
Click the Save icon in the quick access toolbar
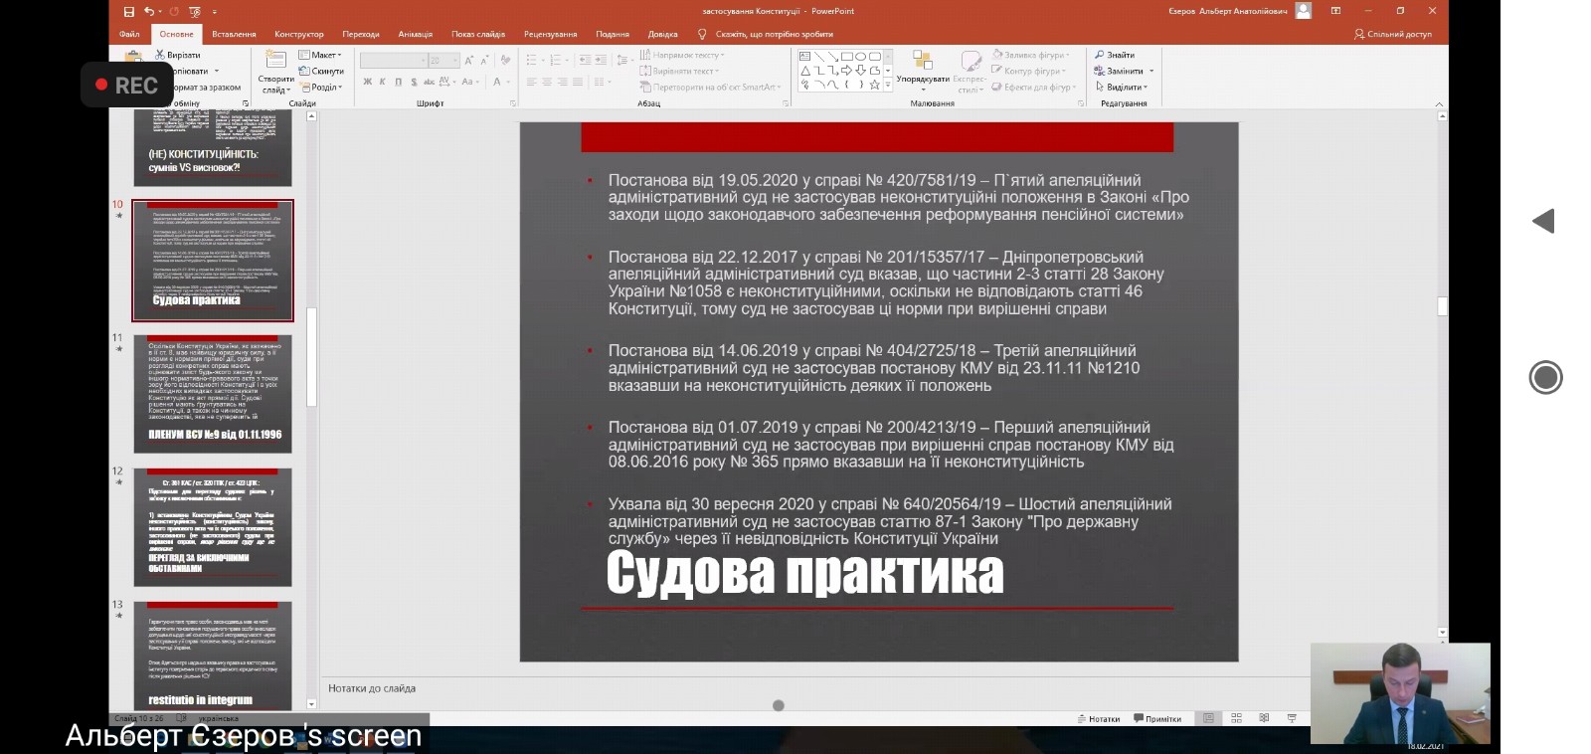click(x=129, y=11)
